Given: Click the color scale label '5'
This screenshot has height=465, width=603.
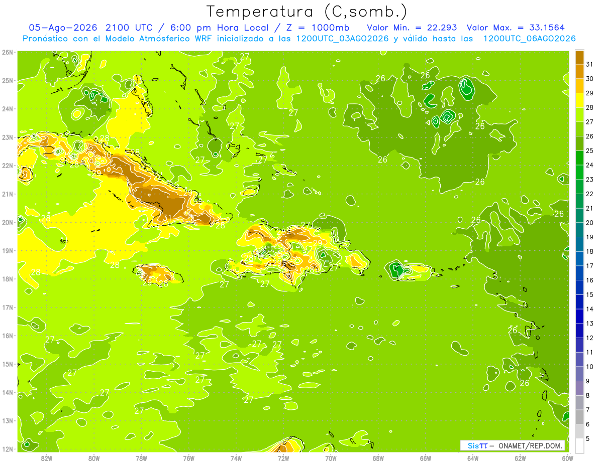Looking at the screenshot, I should (x=588, y=439).
